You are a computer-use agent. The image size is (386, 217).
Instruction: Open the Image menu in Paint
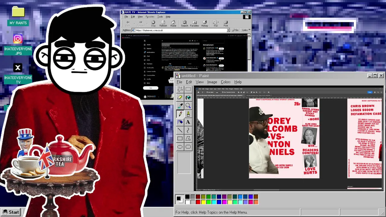click(212, 82)
